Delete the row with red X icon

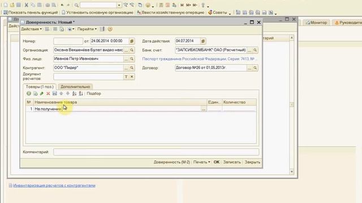point(48,94)
